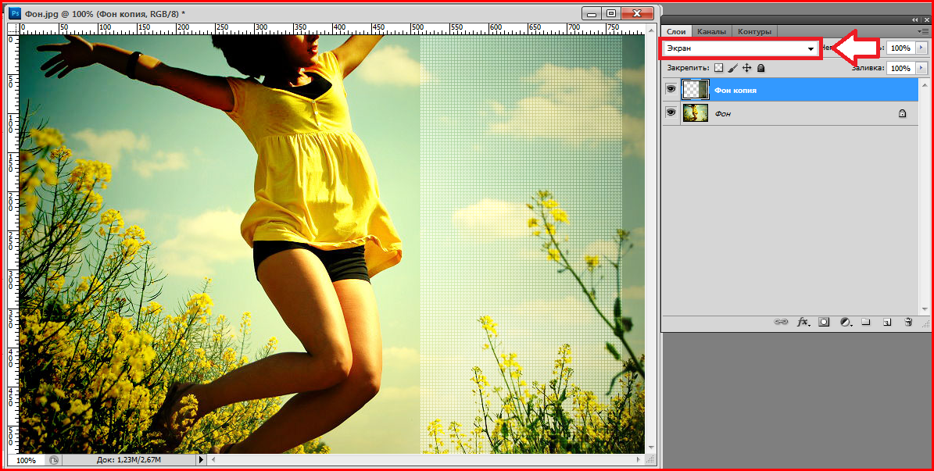Delete layer using the trash icon

pos(908,322)
